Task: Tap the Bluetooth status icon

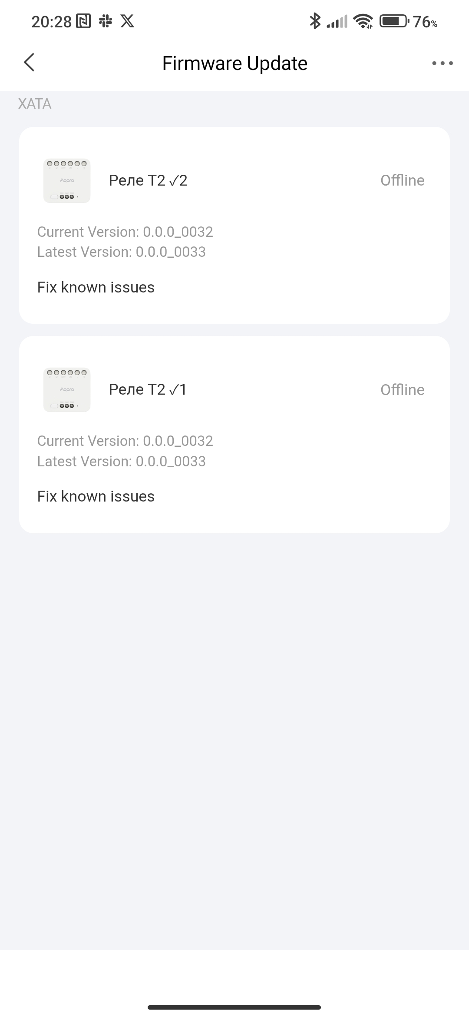Action: pos(314,21)
